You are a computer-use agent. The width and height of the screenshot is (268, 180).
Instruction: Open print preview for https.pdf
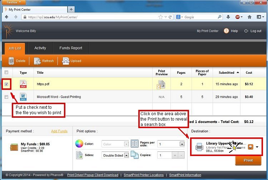pos(161,84)
